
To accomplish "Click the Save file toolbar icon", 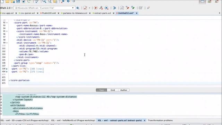I will [x=18, y=1].
